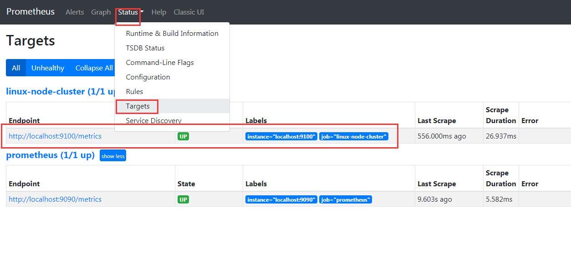Click the 26.937ms scrape duration value
571x268 pixels.
pos(501,136)
